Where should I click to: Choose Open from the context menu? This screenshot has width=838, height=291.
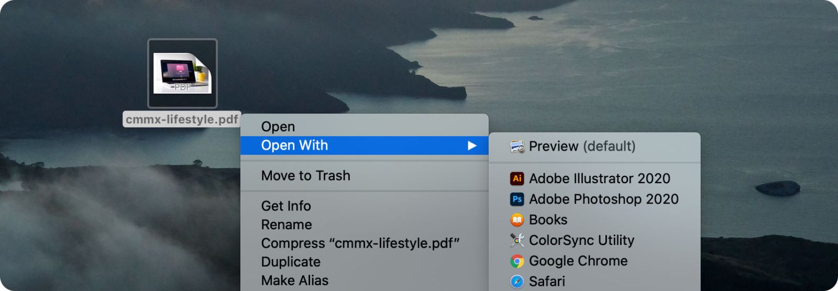tap(365, 127)
